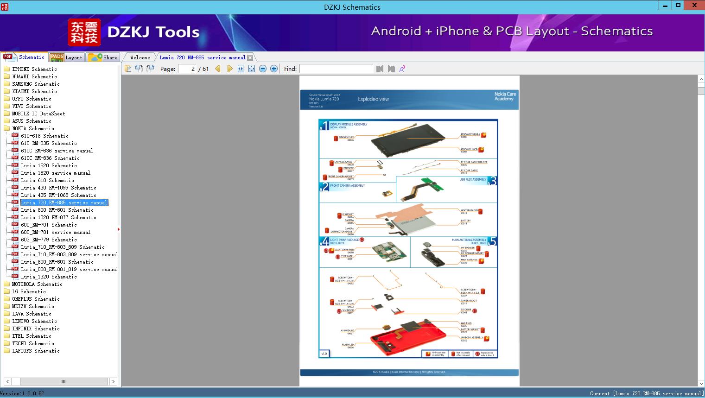The image size is (705, 398).
Task: Switch to the Layout tab
Action: [66, 57]
